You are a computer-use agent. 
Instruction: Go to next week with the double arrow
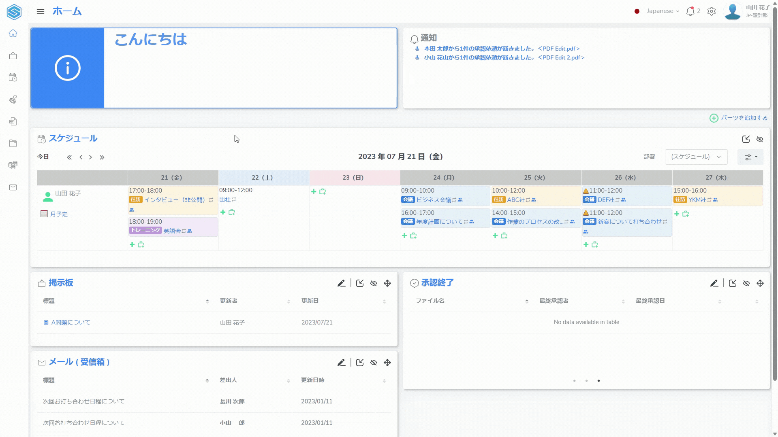pos(102,157)
